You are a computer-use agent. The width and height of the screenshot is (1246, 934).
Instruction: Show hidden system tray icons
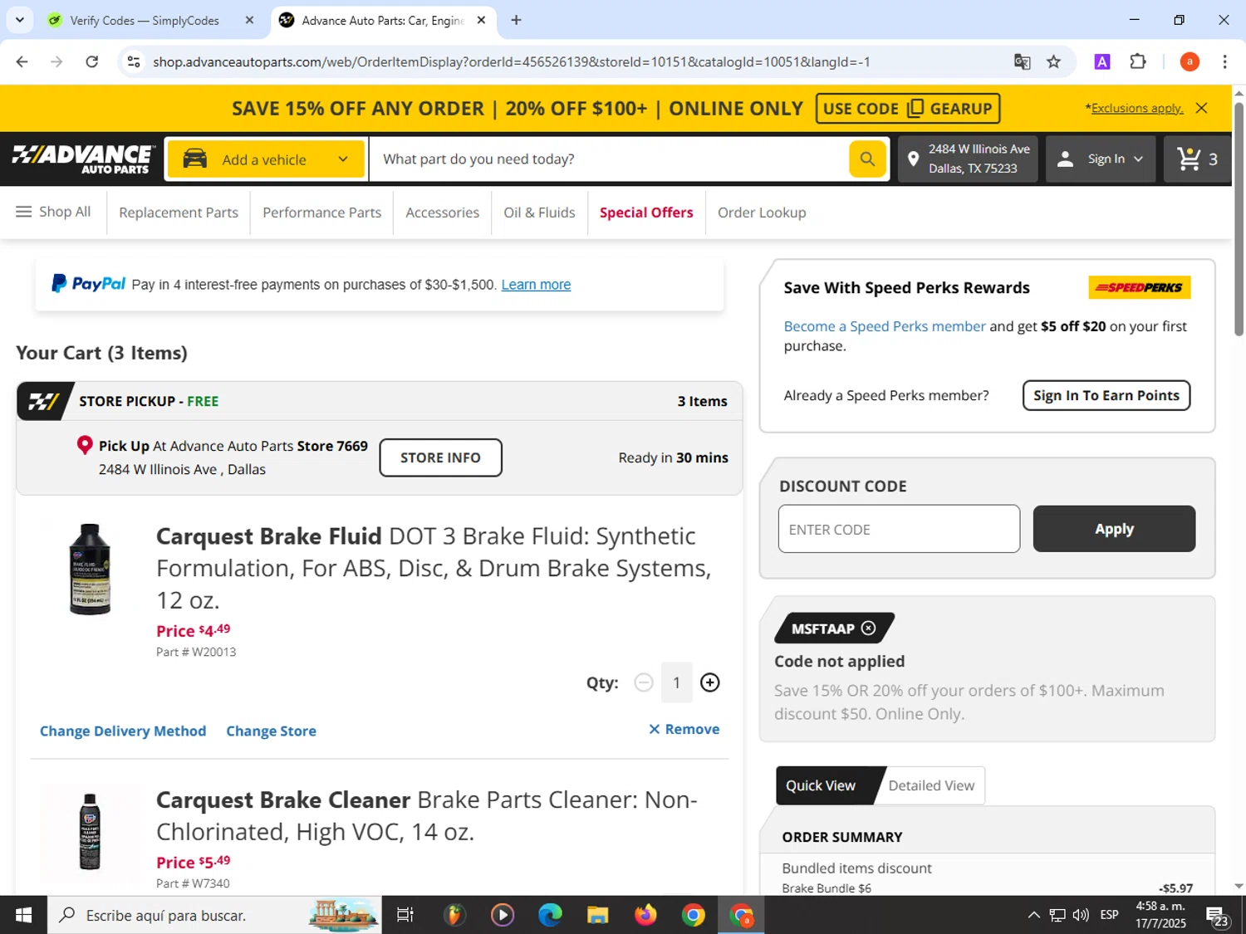(1033, 915)
